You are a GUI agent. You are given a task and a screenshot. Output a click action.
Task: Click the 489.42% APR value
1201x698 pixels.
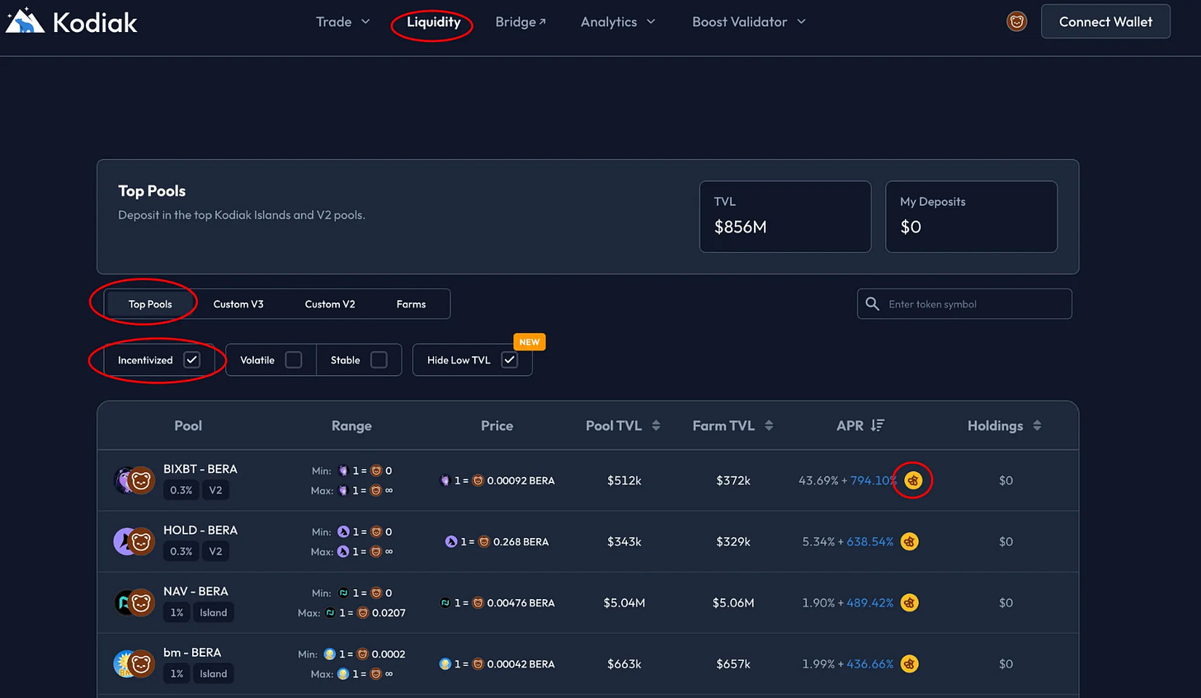869,602
